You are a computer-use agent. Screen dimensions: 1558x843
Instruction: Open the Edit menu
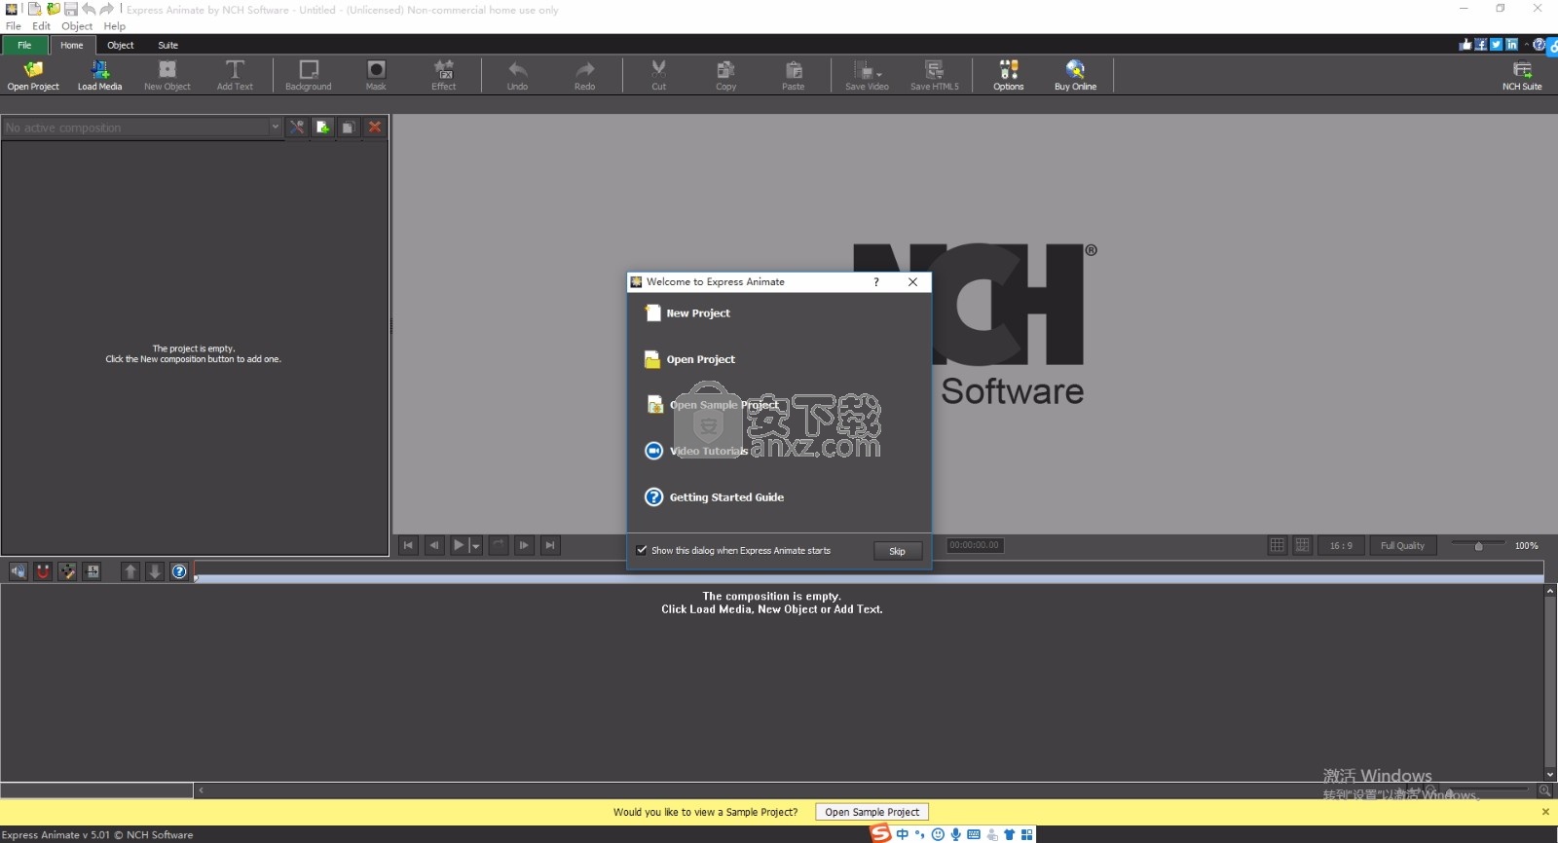(41, 26)
